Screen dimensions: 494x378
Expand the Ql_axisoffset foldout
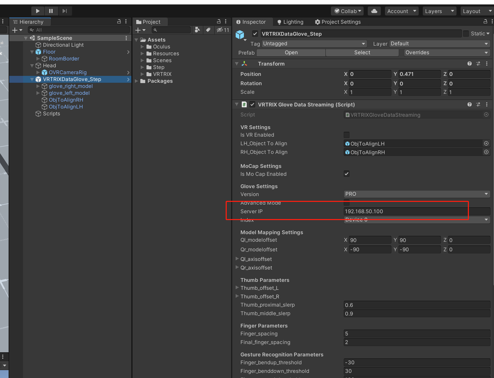point(237,259)
